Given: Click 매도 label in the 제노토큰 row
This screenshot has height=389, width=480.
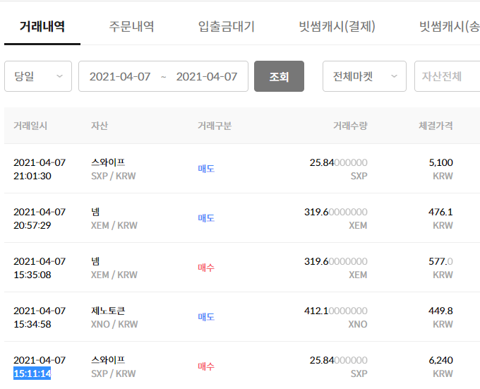Looking at the screenshot, I should (x=206, y=317).
